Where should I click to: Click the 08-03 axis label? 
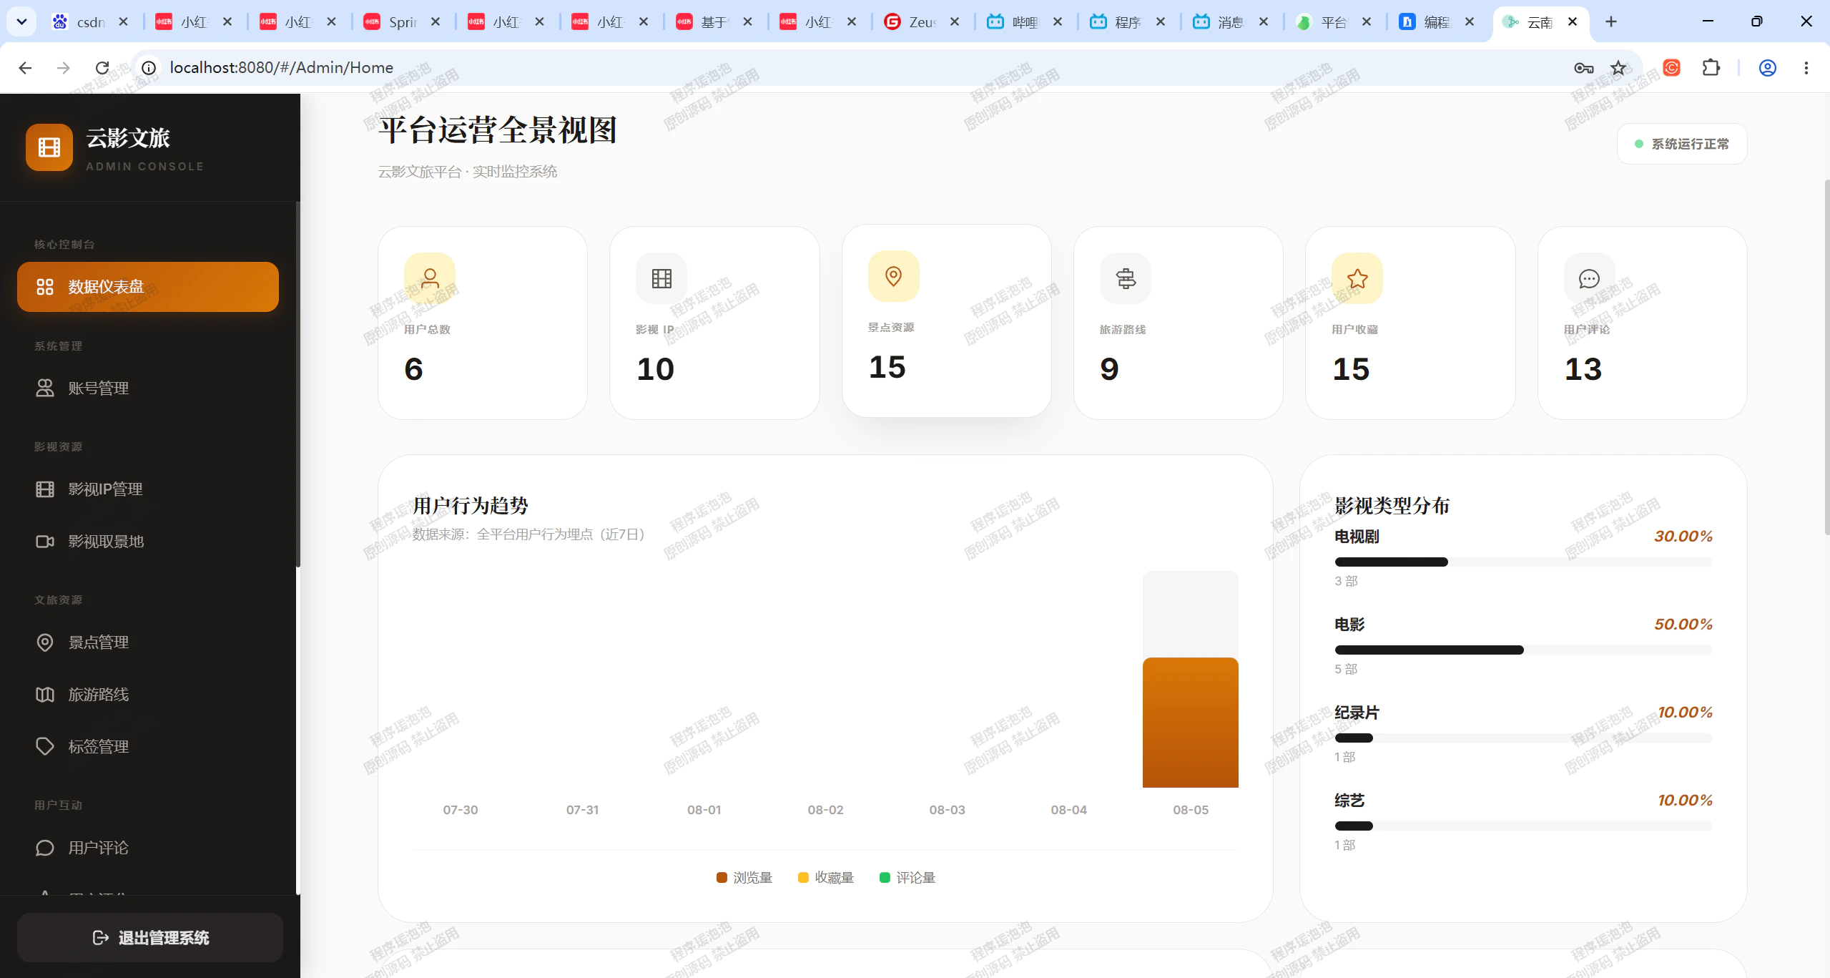pyautogui.click(x=947, y=810)
